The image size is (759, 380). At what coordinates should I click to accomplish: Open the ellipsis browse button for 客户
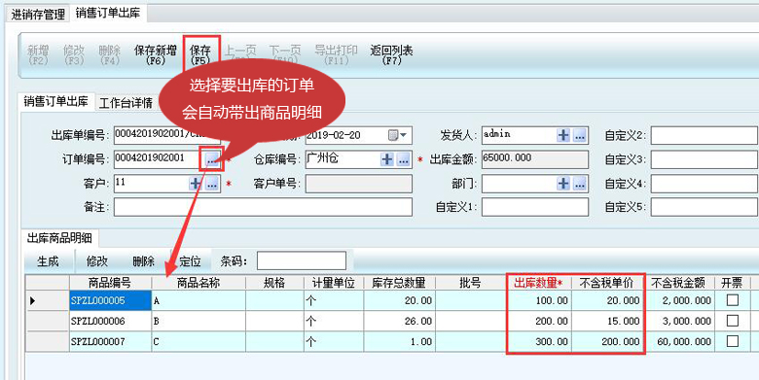point(211,184)
